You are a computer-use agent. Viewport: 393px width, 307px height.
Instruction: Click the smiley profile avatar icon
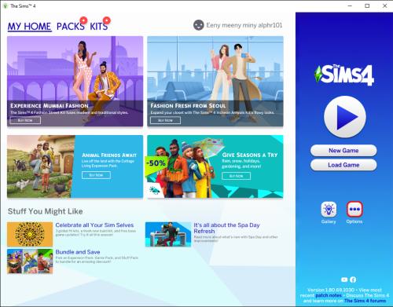coord(199,25)
